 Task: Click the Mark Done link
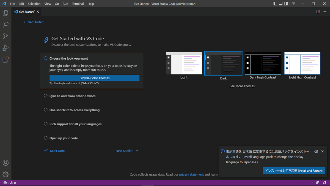click(x=58, y=151)
